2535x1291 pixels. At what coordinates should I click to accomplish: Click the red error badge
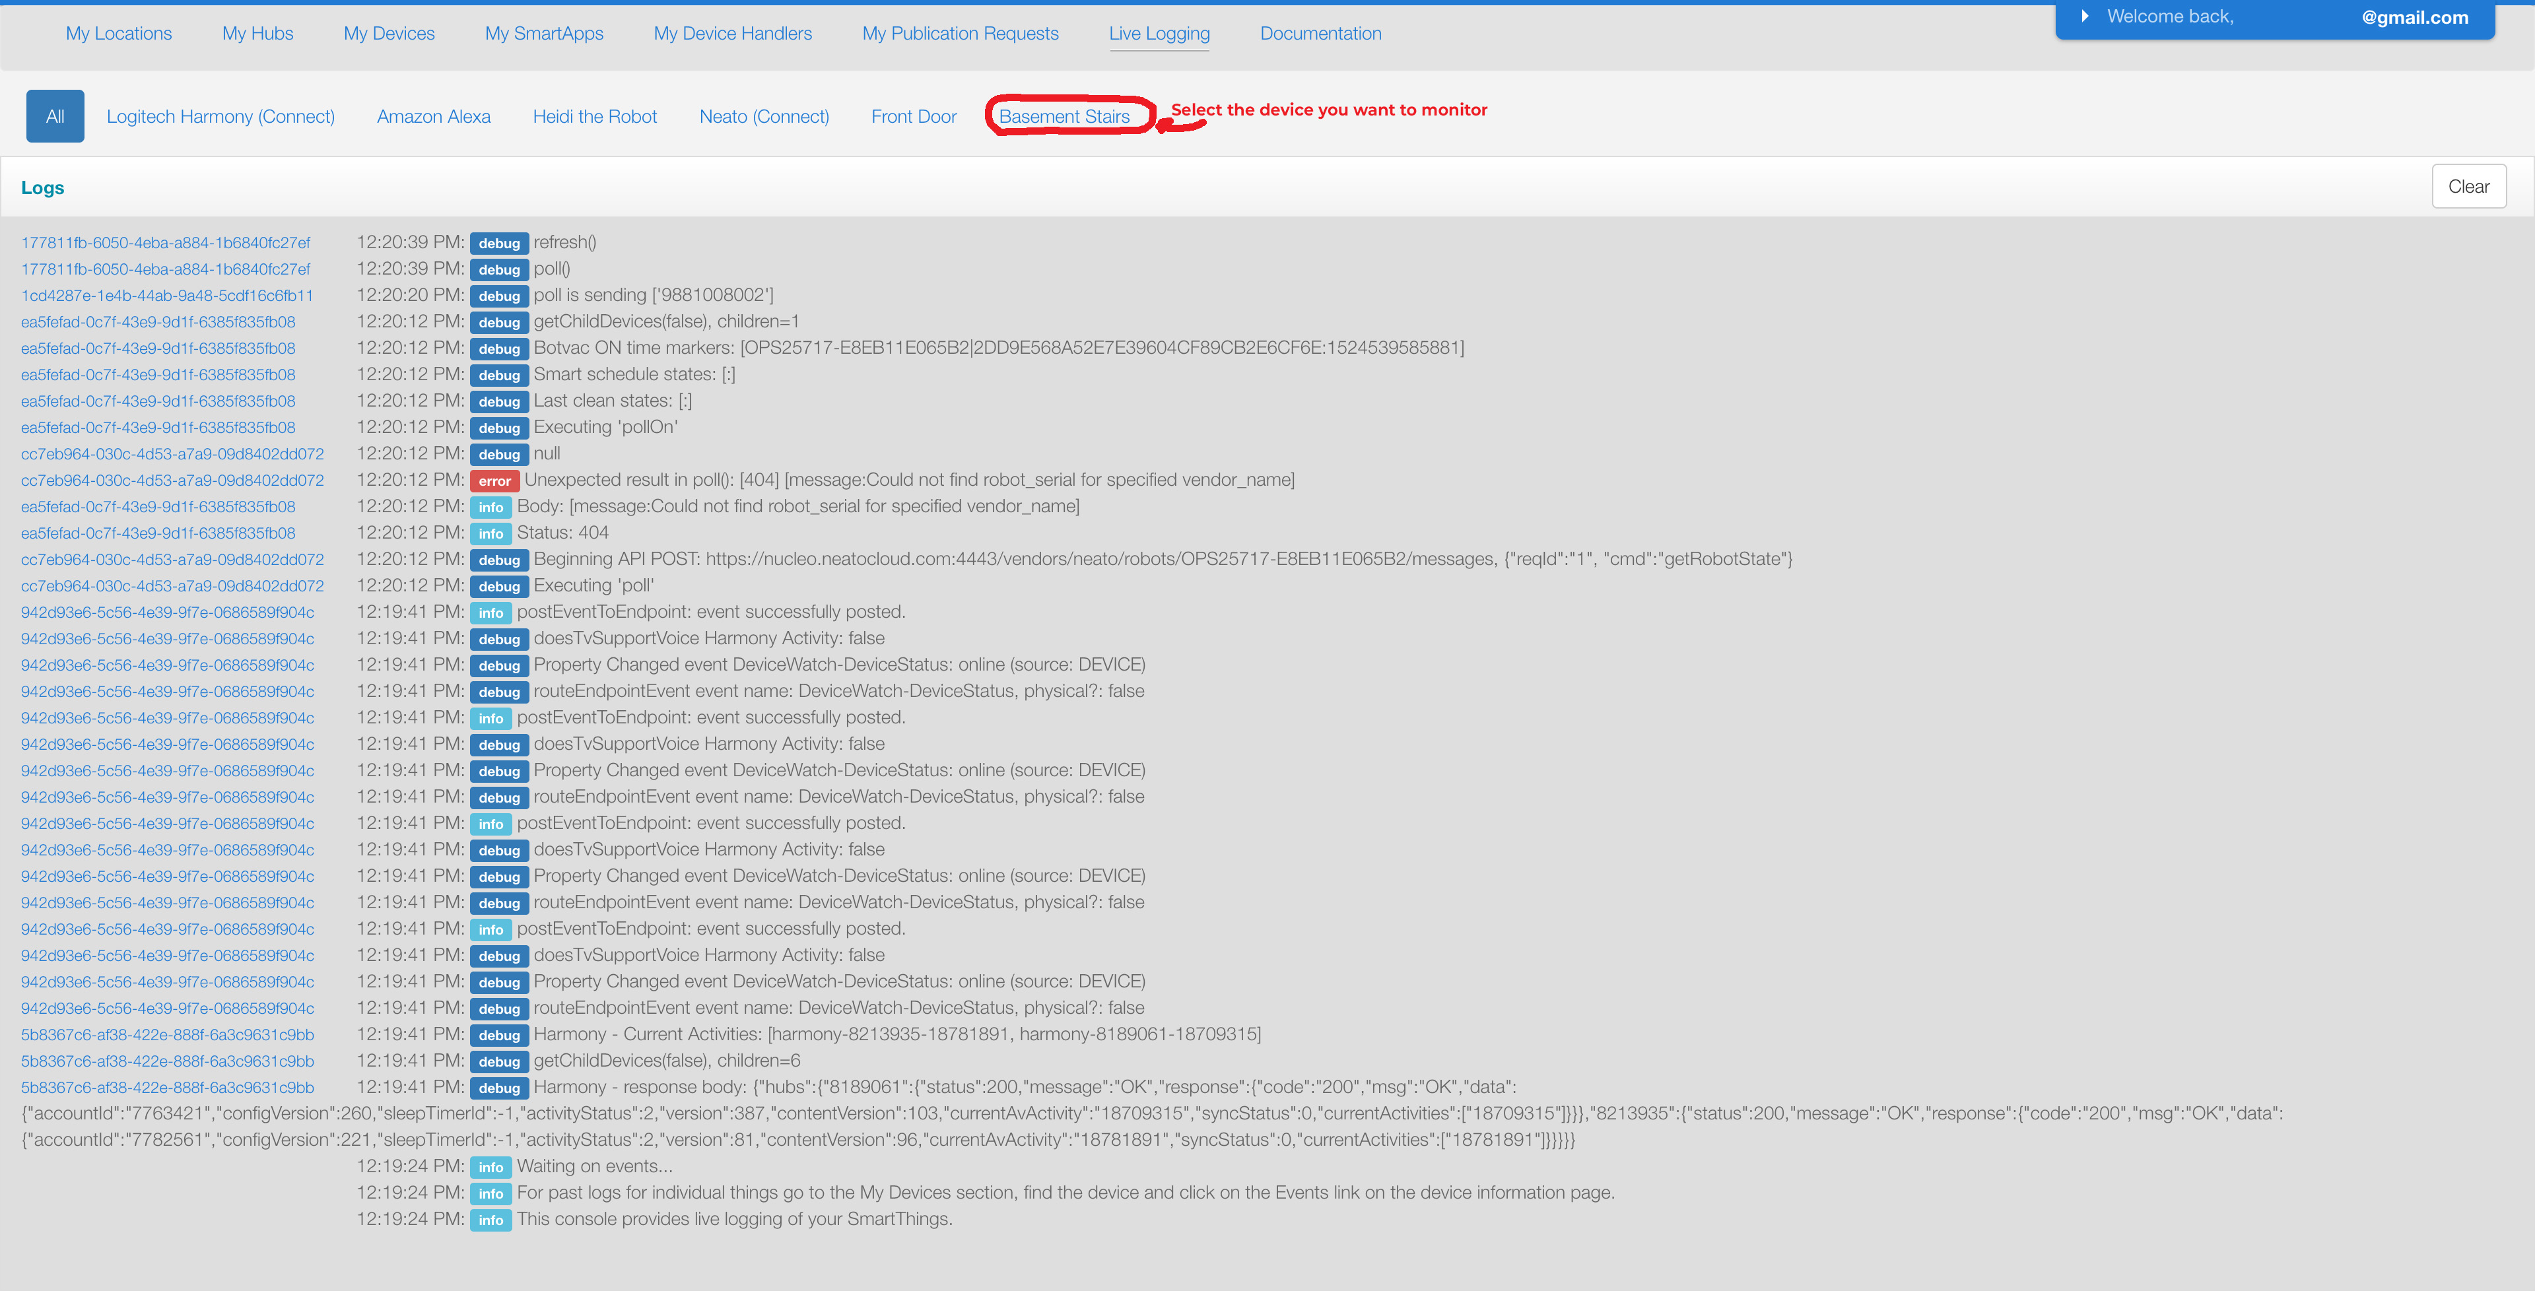coord(494,481)
